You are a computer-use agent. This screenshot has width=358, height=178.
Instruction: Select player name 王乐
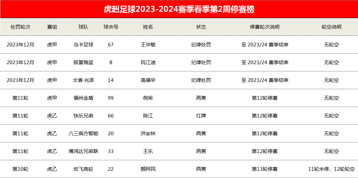pyautogui.click(x=148, y=151)
